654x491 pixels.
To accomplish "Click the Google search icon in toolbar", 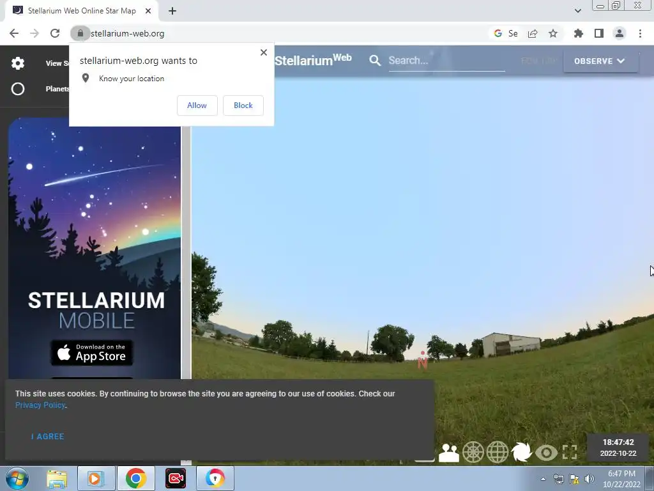I will pyautogui.click(x=498, y=33).
